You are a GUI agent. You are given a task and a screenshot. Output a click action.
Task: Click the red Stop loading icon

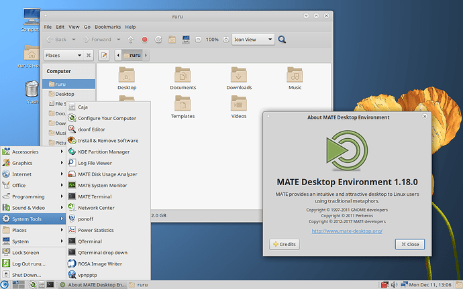click(144, 40)
